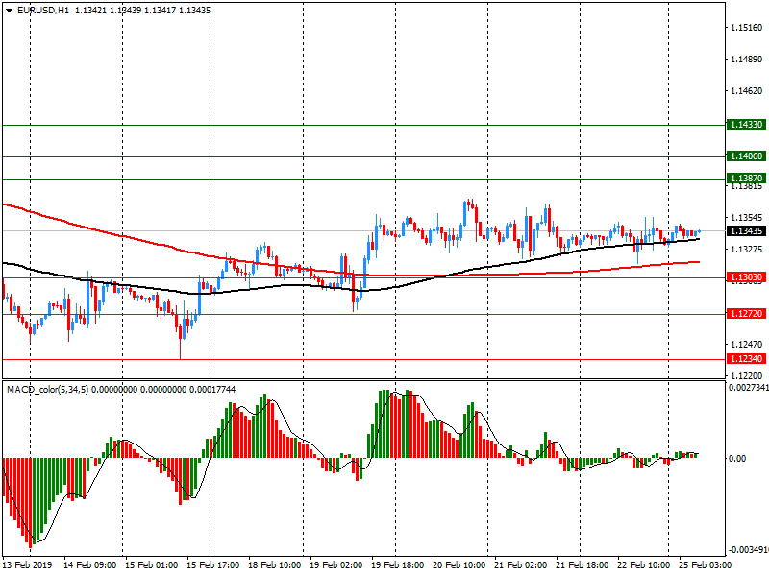Select the 19 Feb 18:00 time label

(x=397, y=565)
